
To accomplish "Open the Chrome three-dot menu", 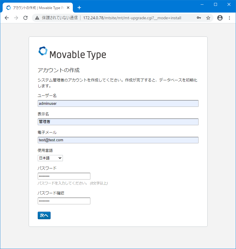I will pos(229,18).
